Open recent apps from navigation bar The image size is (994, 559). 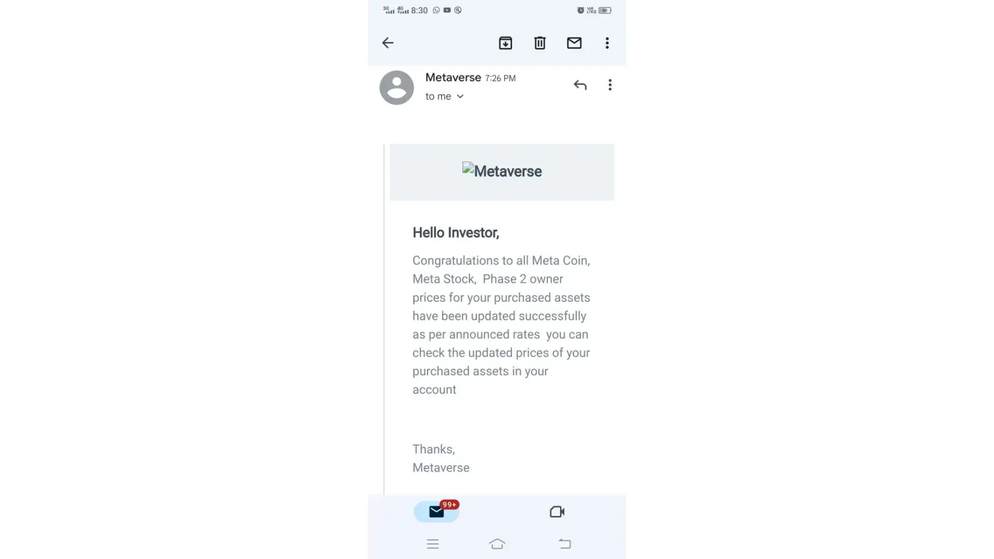click(433, 544)
